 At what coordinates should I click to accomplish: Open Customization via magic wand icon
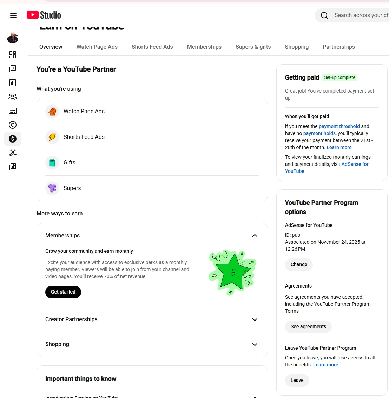[x=13, y=153]
